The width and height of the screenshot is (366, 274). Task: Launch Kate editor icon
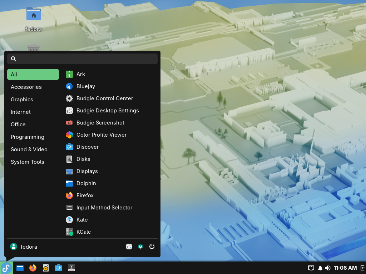tap(69, 220)
